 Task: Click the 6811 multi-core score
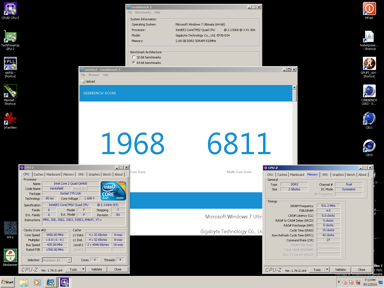(239, 143)
